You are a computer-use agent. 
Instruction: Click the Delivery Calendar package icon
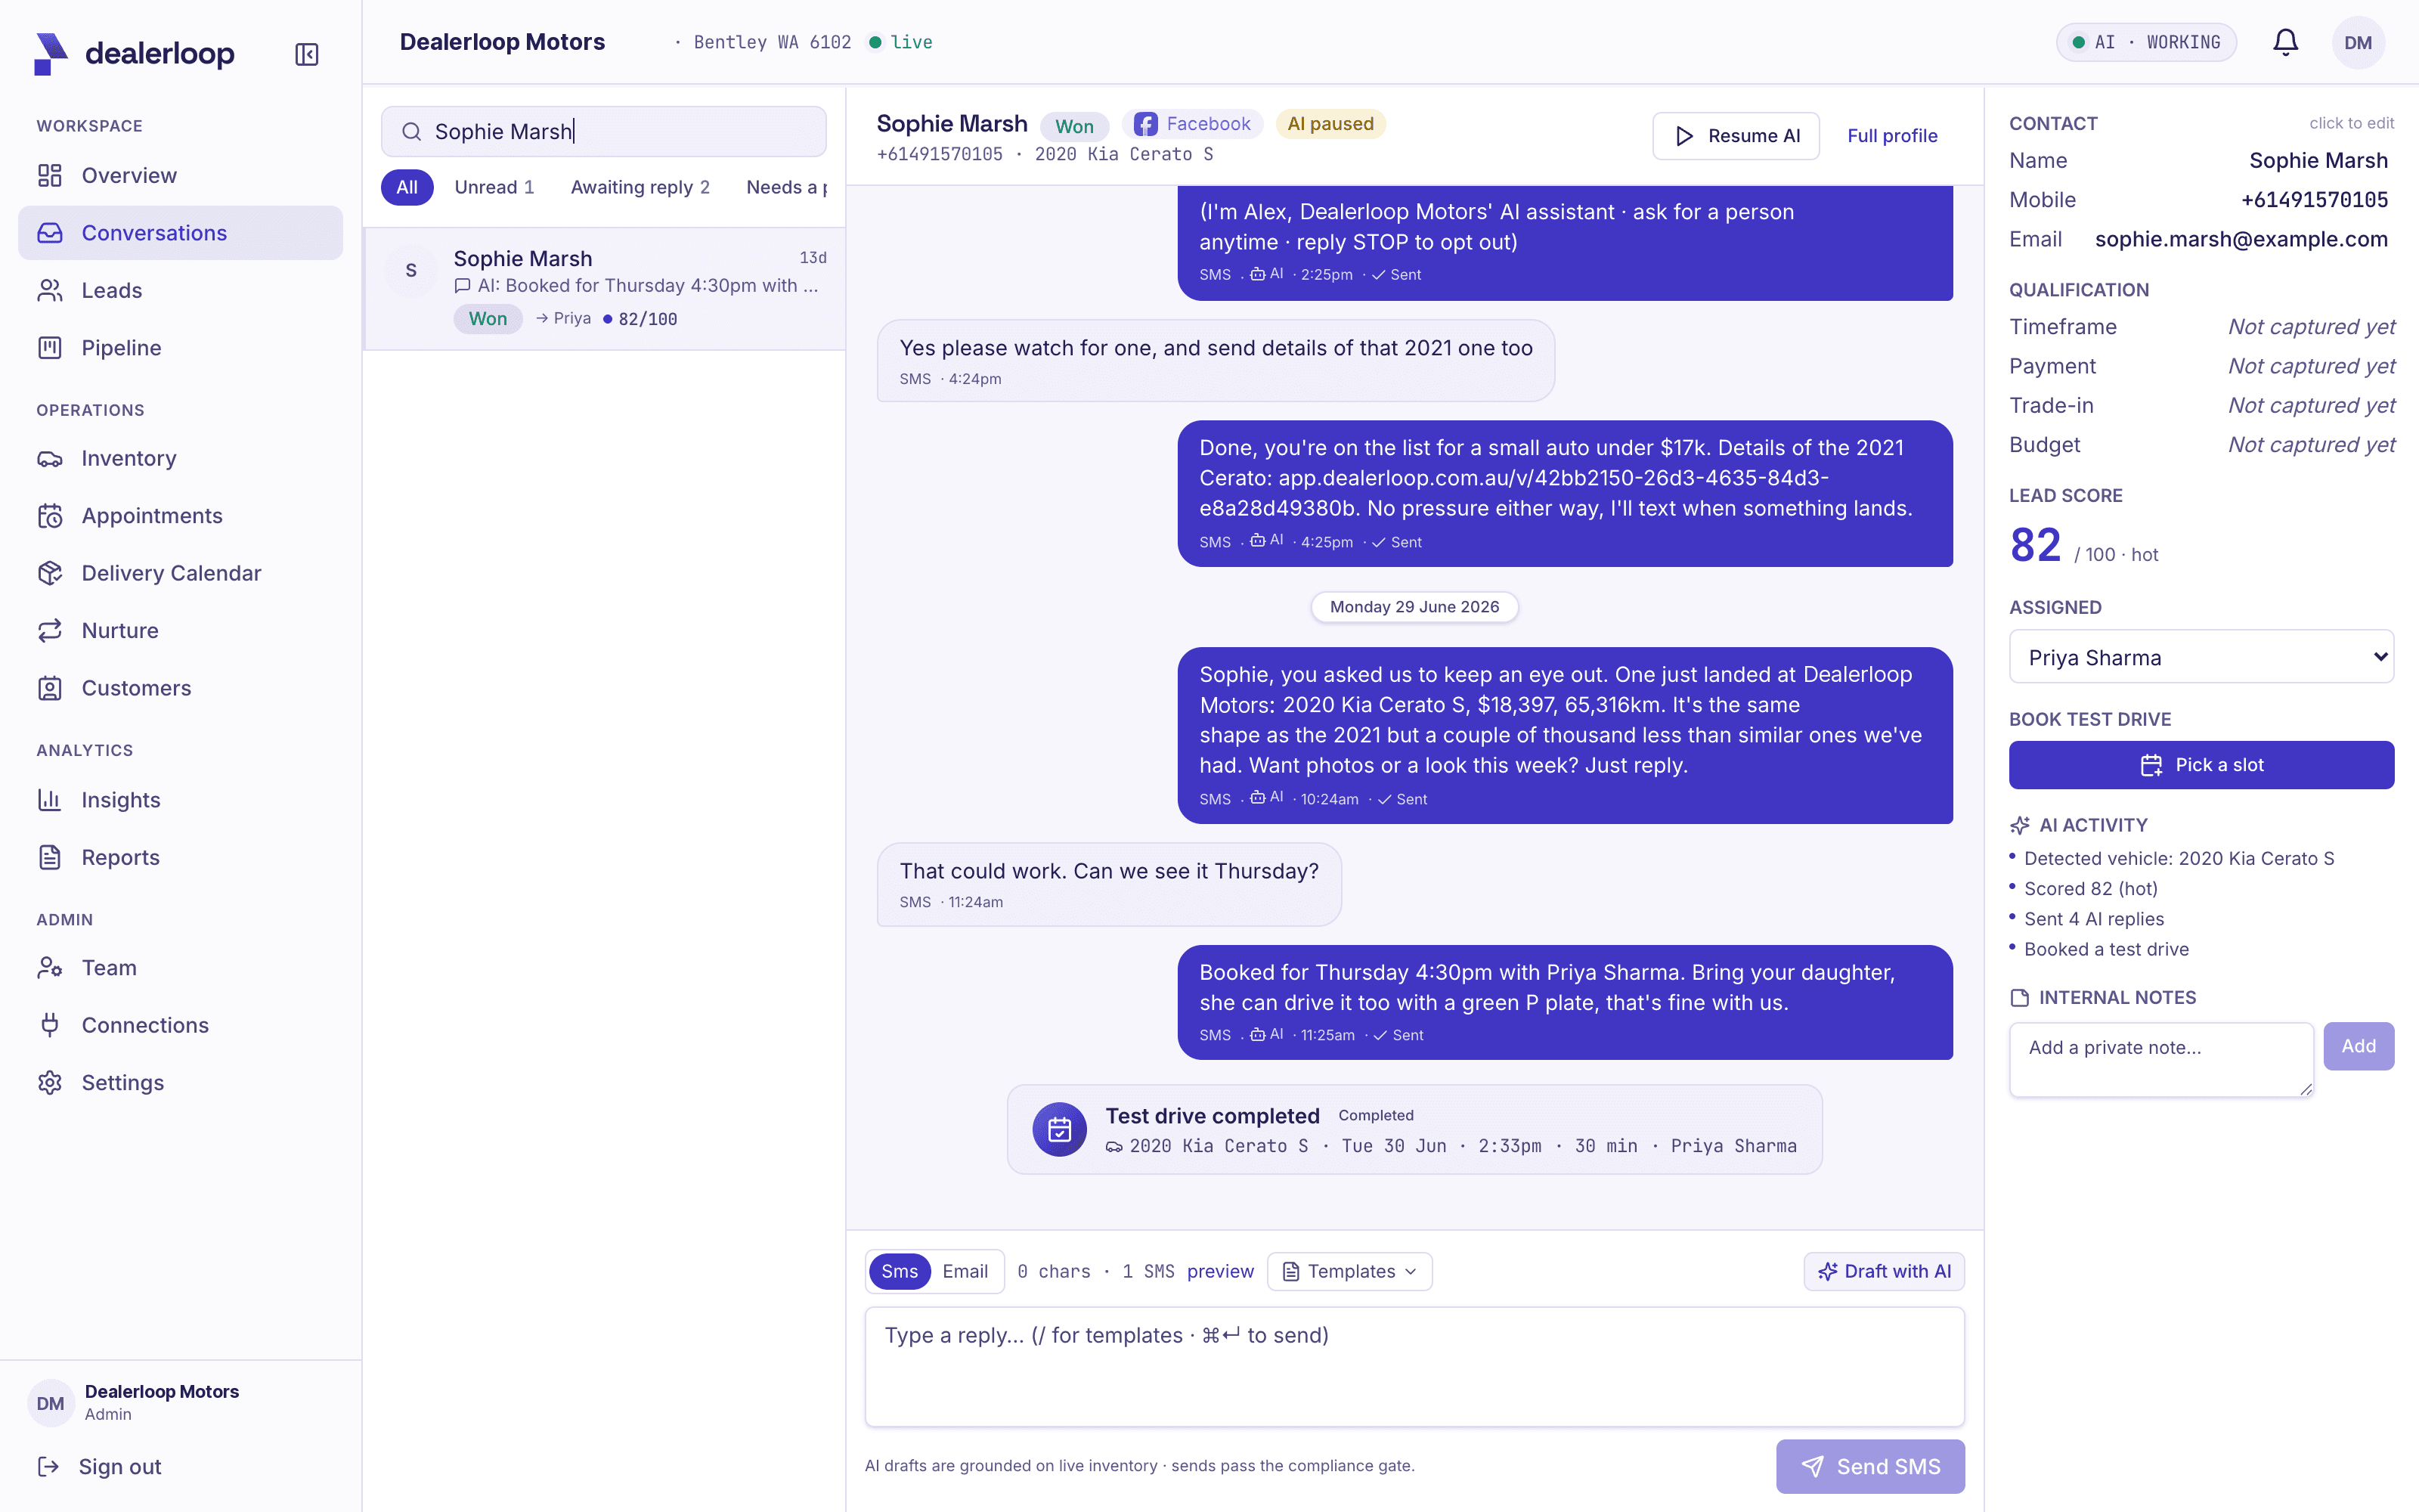[x=50, y=573]
